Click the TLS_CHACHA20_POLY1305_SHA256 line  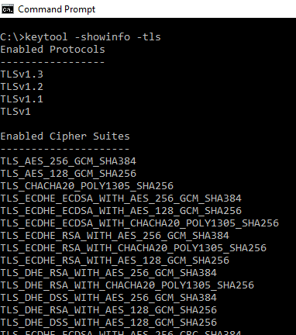point(87,186)
